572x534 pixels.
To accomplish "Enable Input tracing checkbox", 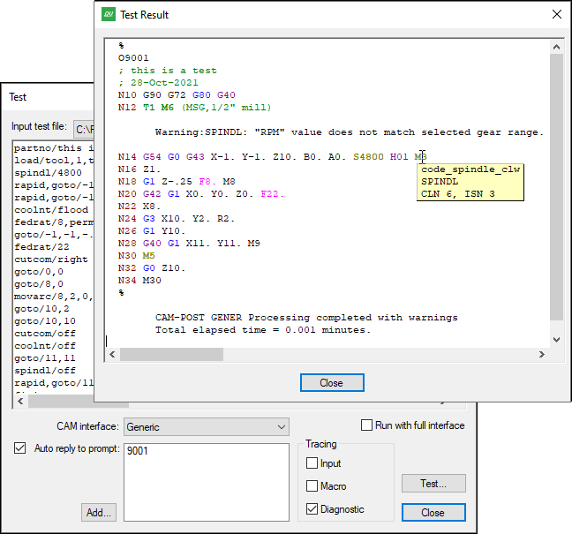I will 312,463.
